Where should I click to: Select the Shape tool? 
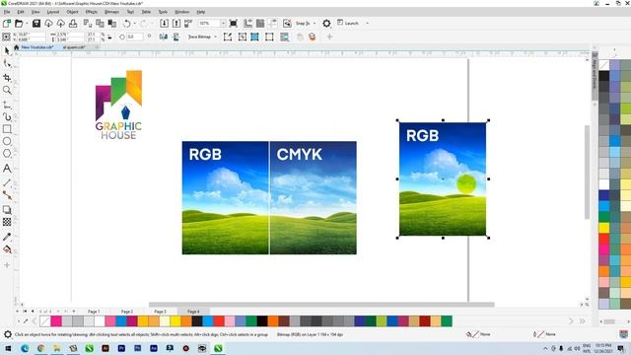[x=7, y=63]
